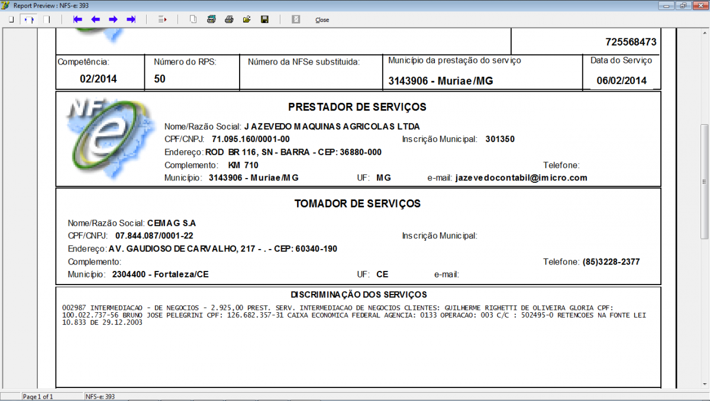710x401 pixels.
Task: Click the 'Município da prestação do serviço' label
Action: [x=454, y=60]
